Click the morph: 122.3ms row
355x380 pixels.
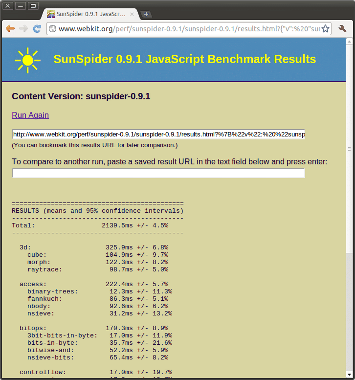(98, 262)
